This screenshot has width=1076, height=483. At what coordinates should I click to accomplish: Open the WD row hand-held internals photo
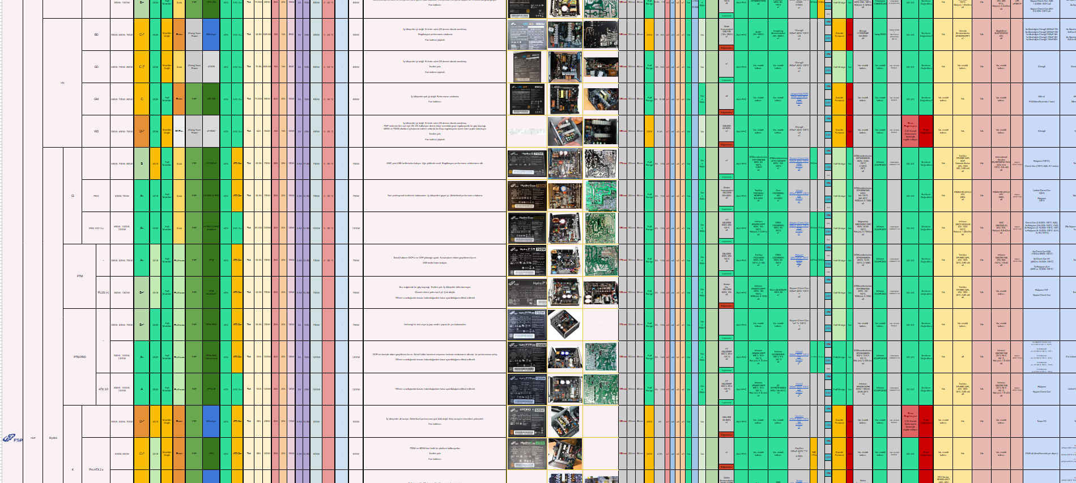click(x=565, y=131)
